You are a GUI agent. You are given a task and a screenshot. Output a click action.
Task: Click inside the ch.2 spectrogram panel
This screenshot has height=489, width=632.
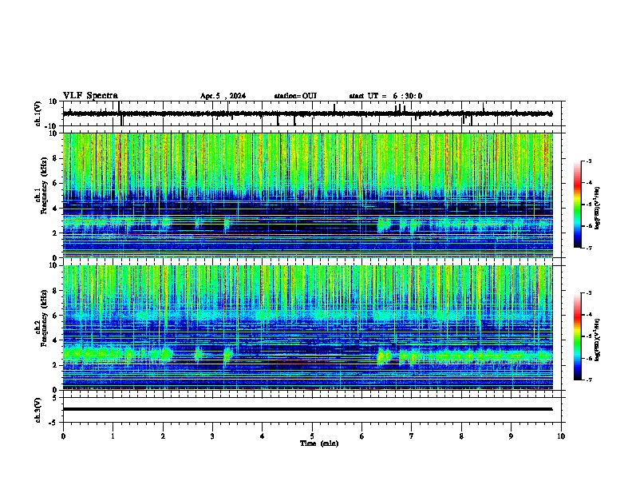click(307, 328)
